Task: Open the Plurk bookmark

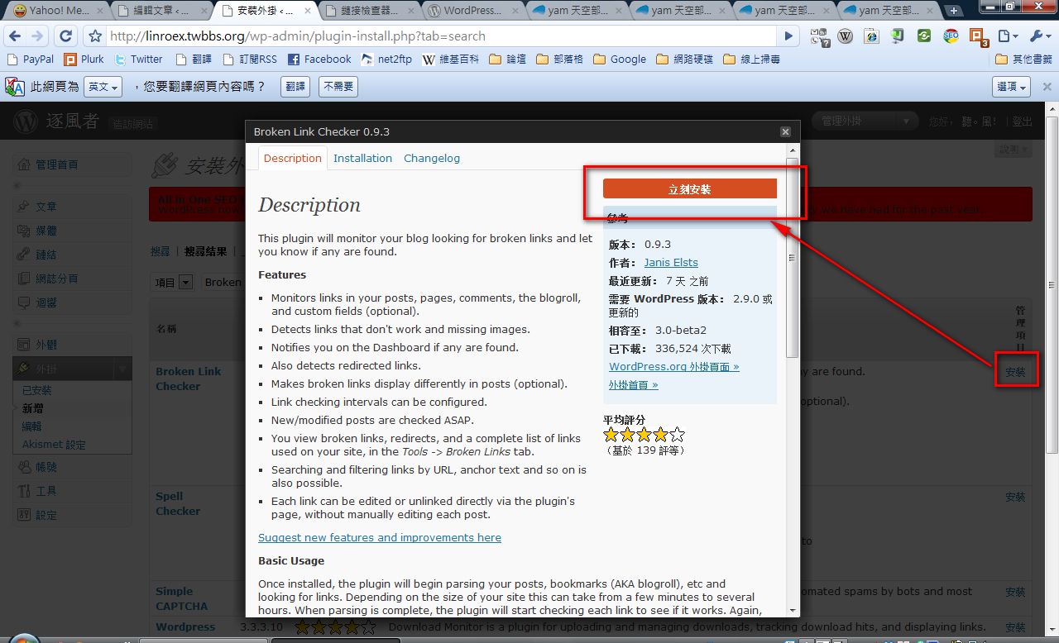Action: point(84,60)
